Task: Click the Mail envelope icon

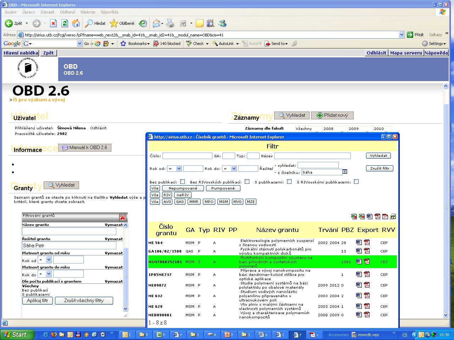Action: pyautogui.click(x=156, y=23)
